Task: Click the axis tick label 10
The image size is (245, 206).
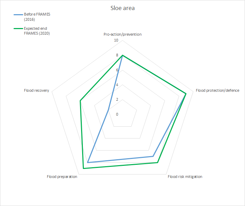Action: 116,41
